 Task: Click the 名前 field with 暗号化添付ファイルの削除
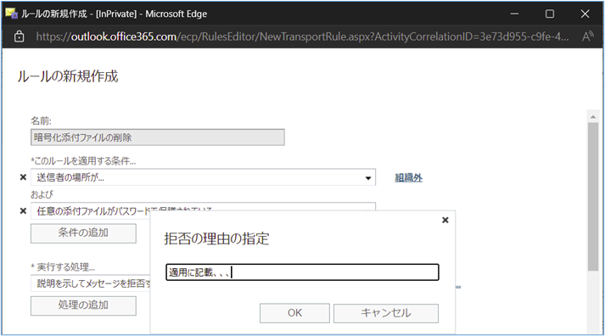(x=158, y=137)
